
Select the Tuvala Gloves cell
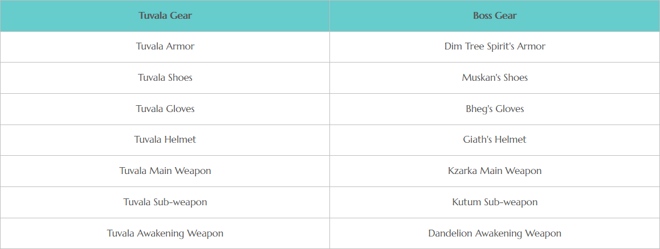point(165,109)
